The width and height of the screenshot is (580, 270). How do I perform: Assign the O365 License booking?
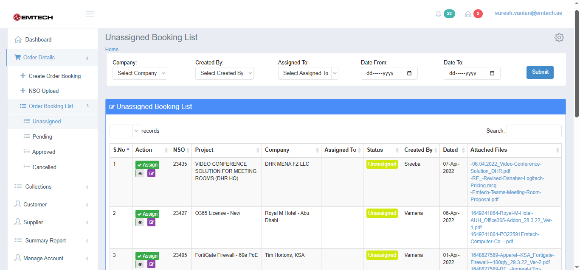tap(147, 214)
